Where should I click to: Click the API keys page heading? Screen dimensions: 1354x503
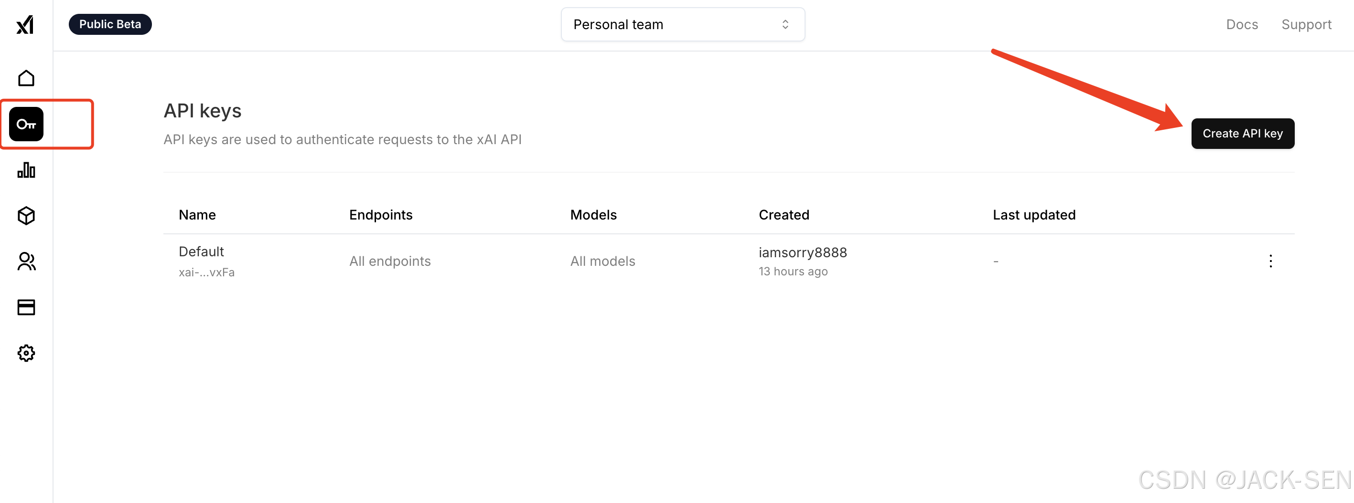203,111
